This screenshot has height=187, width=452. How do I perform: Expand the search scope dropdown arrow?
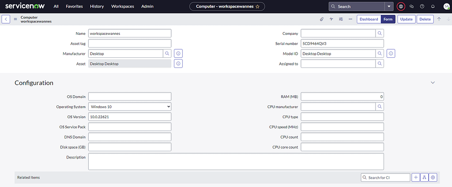pos(388,7)
